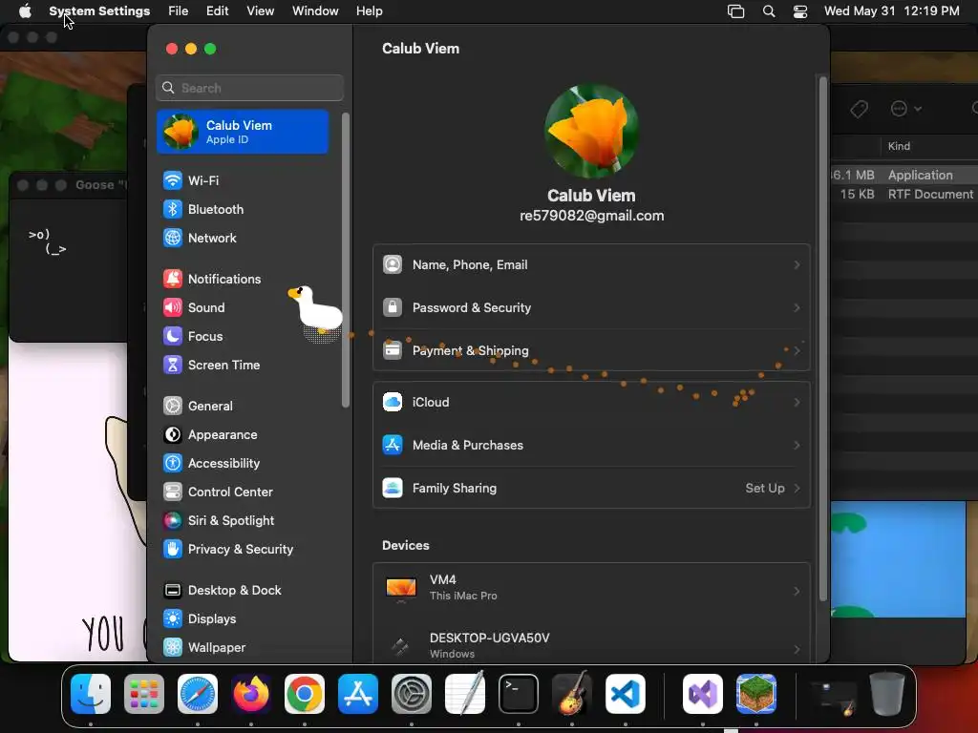Screen dimensions: 978x733
Task: Click the sidebar scrollbar in System Settings
Action: (x=346, y=260)
